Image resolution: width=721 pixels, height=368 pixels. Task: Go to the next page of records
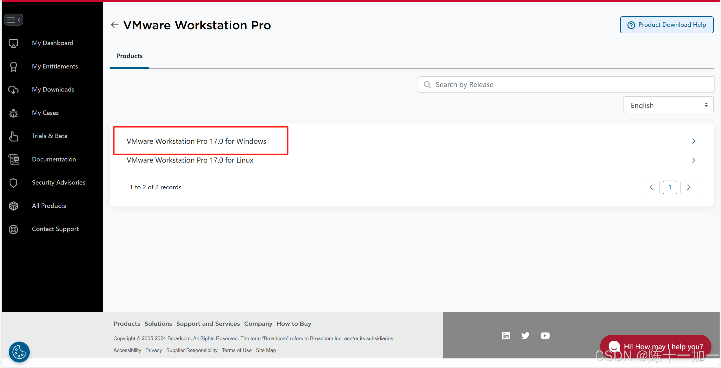click(688, 187)
